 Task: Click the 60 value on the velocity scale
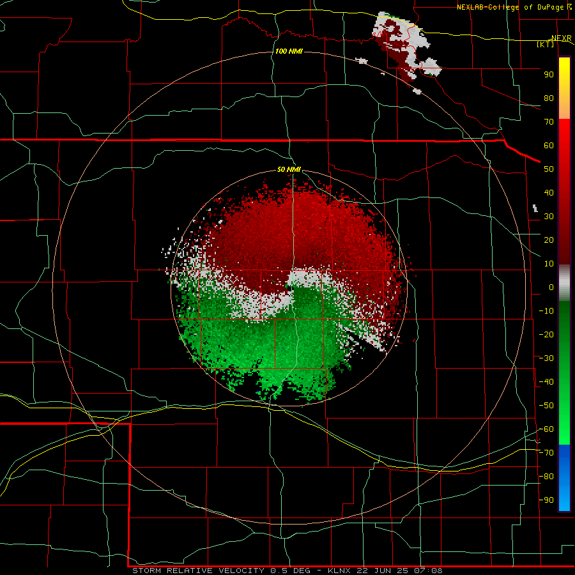coord(549,146)
